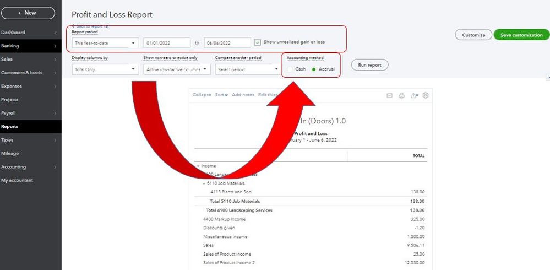
Task: Print the Profit and Loss report
Action: coord(401,95)
